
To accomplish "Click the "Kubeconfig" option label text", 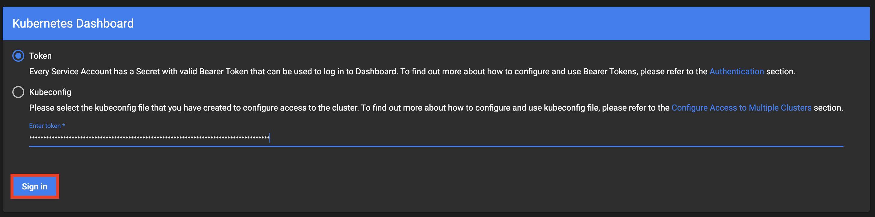I will [x=50, y=92].
